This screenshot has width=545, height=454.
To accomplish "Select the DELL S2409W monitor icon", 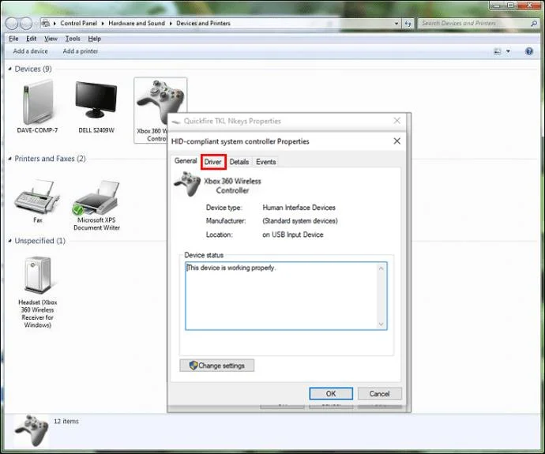I will [x=96, y=100].
